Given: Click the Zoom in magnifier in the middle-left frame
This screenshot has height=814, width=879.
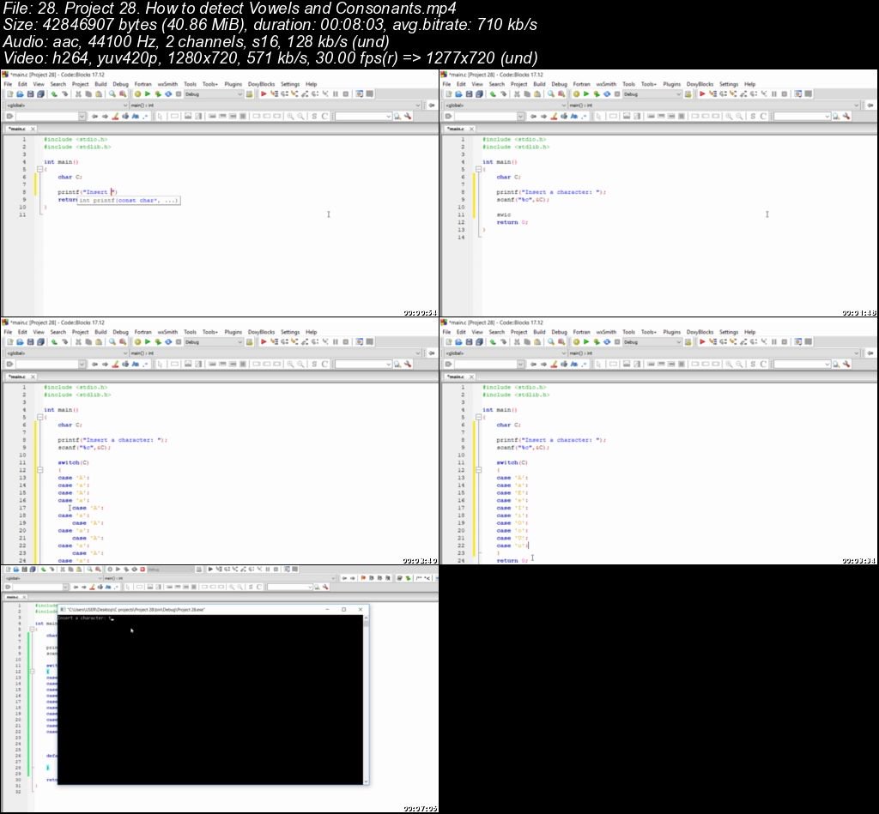Looking at the screenshot, I should coord(290,364).
